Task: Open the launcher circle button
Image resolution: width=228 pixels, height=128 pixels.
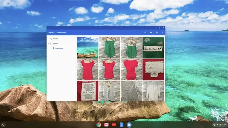Action: (3, 125)
